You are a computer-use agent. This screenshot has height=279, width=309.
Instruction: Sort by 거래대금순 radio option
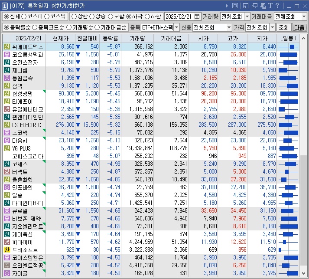pos(97,28)
